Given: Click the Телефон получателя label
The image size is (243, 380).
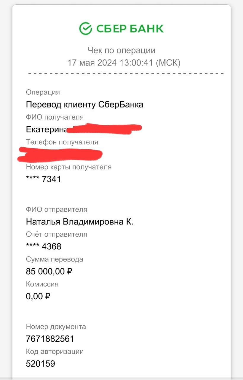Looking at the screenshot, I should point(62,142).
